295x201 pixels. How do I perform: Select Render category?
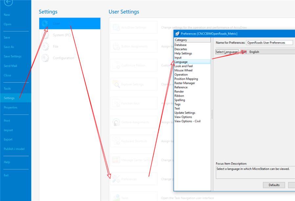179,91
